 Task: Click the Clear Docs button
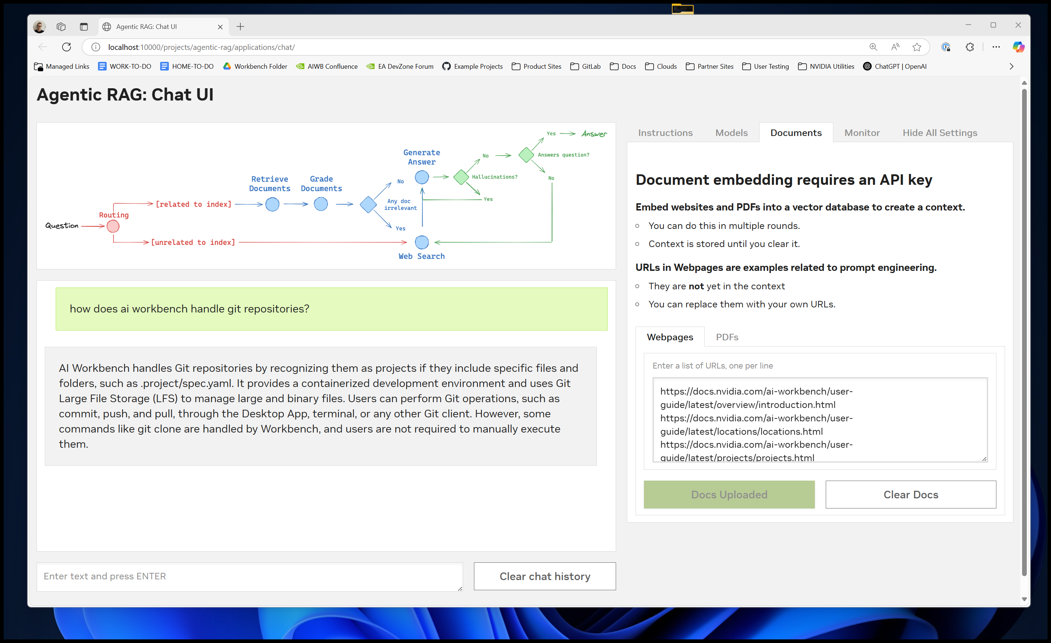[x=911, y=494]
